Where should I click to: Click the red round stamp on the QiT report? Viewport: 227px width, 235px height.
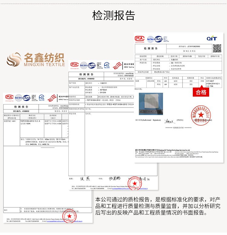pyautogui.click(x=201, y=115)
